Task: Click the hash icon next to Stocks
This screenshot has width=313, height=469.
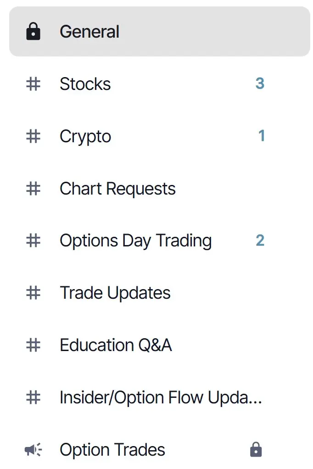Action: 33,84
